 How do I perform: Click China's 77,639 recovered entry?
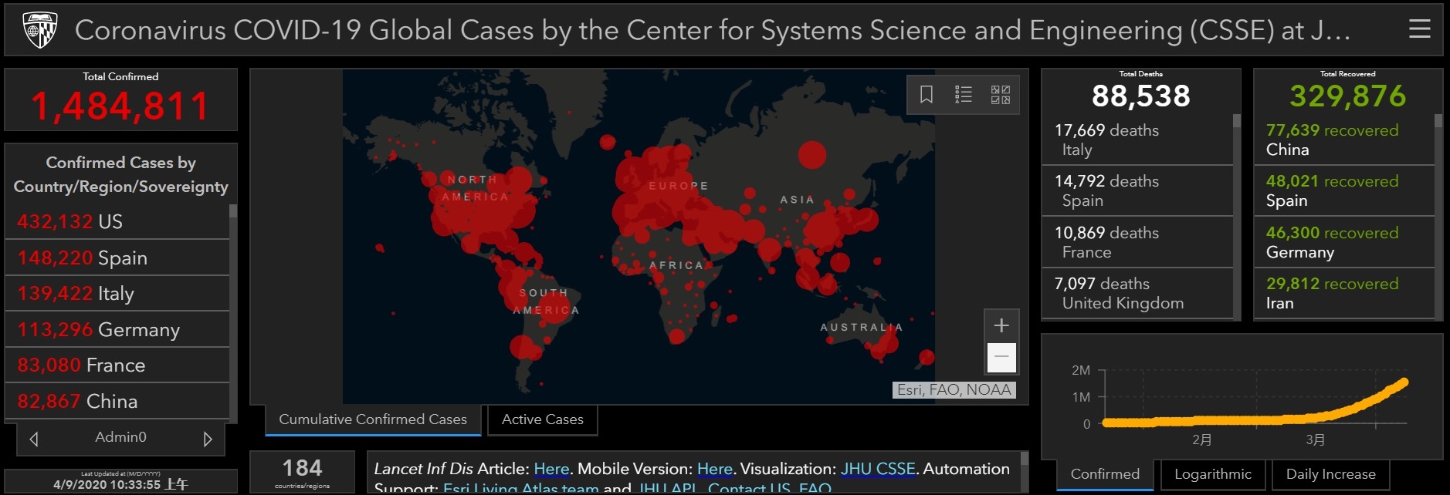(x=1343, y=140)
